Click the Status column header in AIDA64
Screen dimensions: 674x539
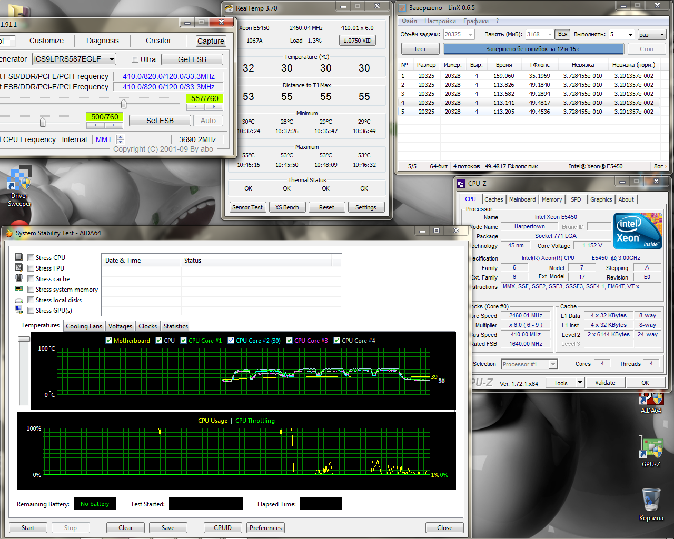tap(256, 260)
